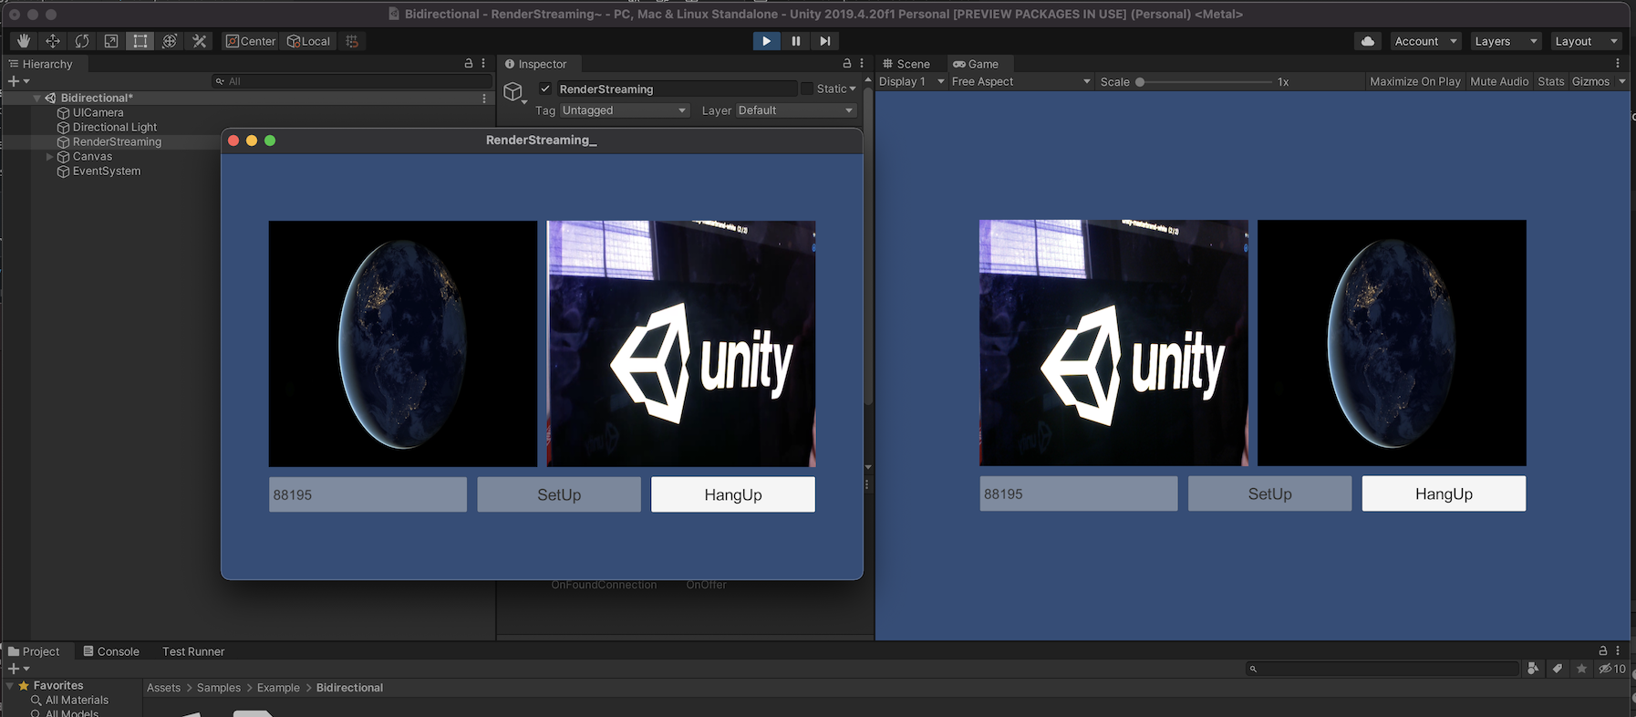
Task: Toggle the RenderStreaming object active checkbox
Action: pyautogui.click(x=545, y=88)
